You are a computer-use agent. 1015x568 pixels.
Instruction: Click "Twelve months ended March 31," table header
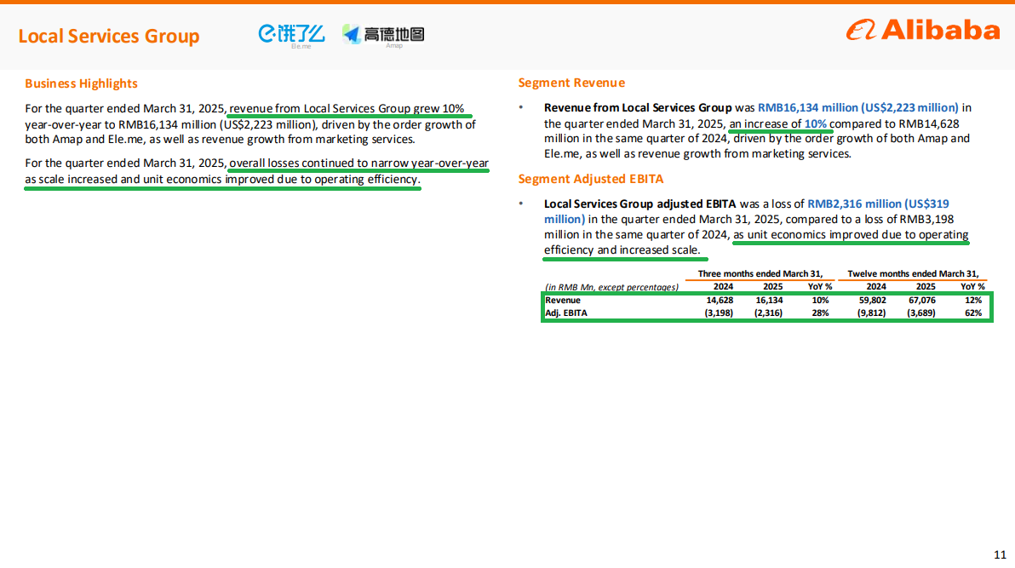click(913, 274)
